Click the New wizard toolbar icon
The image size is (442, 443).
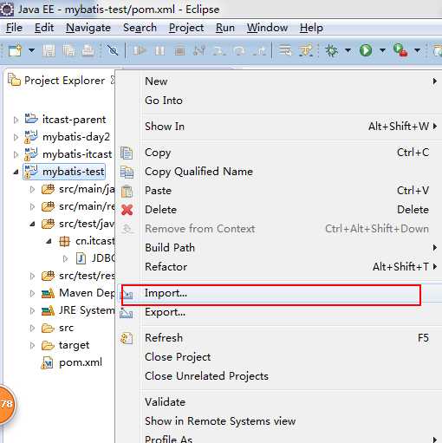(x=16, y=50)
